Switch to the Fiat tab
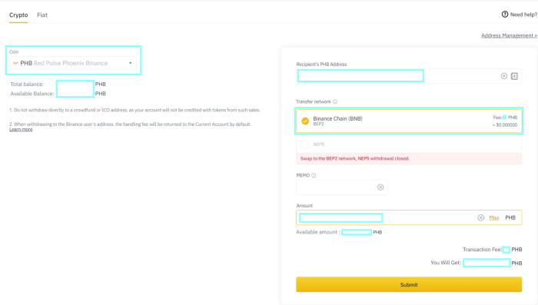The height and width of the screenshot is (305, 538). point(42,15)
